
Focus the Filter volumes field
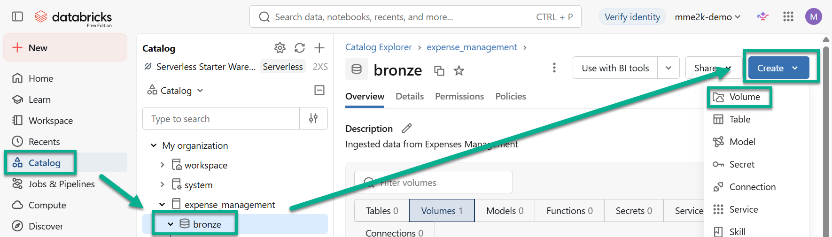[434, 182]
